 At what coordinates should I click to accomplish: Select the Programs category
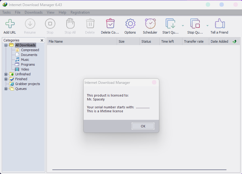(x=28, y=64)
